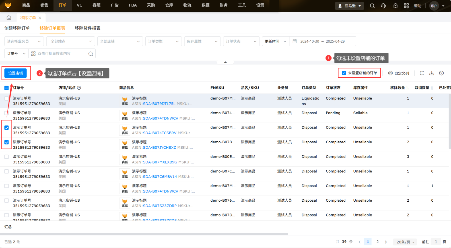Check the first order row checkbox
This screenshot has width=451, height=248.
pyautogui.click(x=7, y=98)
